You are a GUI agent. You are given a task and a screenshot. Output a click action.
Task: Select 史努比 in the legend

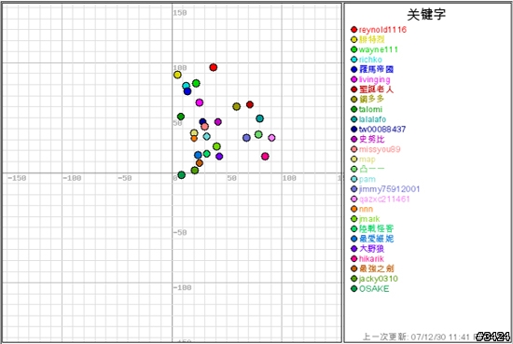(x=367, y=139)
